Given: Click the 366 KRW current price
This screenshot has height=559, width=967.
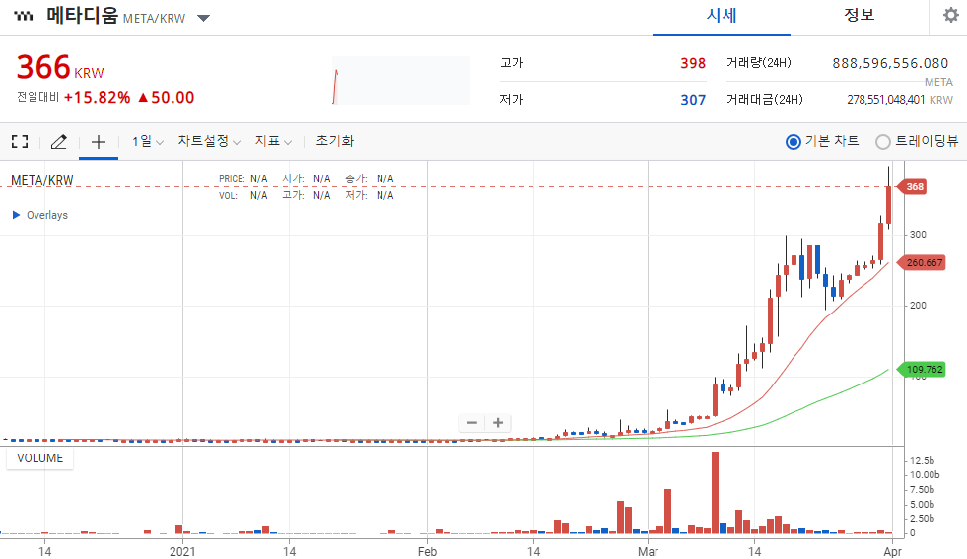Looking at the screenshot, I should click(60, 67).
